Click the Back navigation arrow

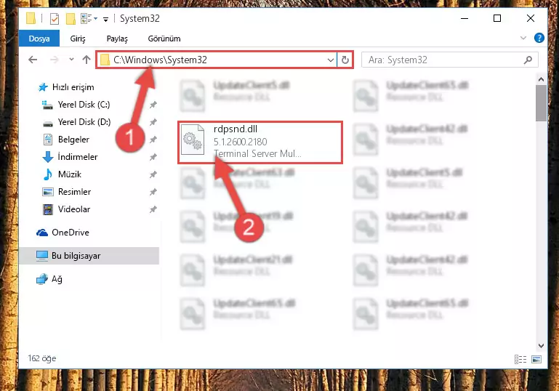(x=33, y=60)
